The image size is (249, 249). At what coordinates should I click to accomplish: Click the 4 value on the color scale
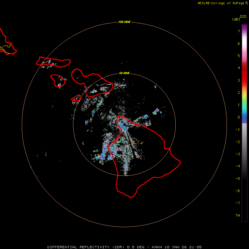coord(239,68)
